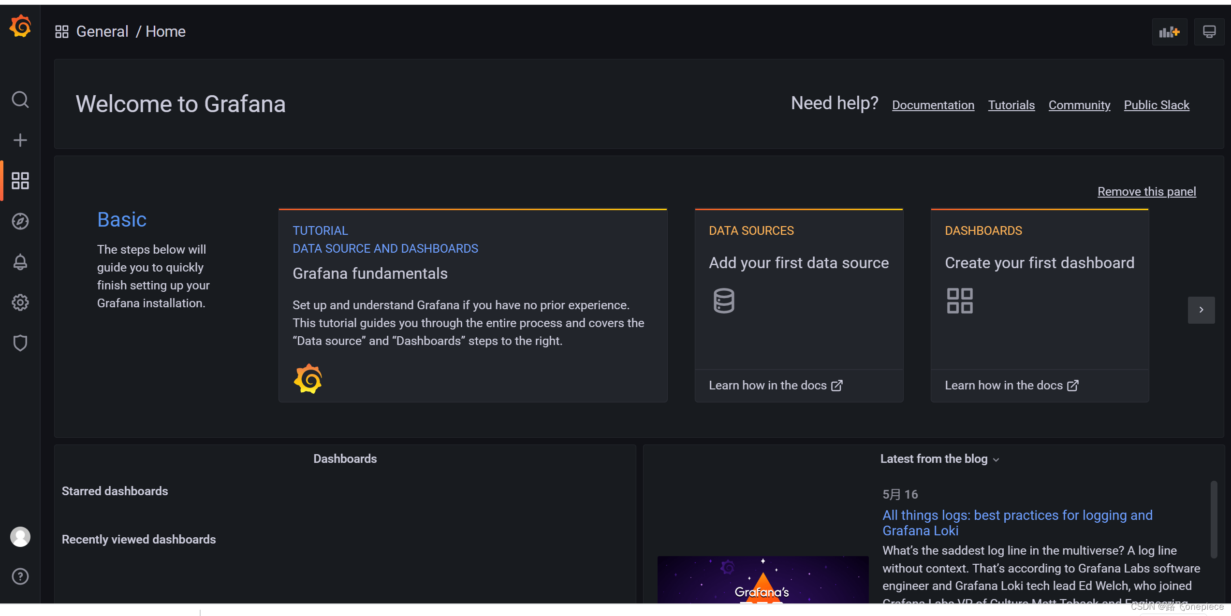Image resolution: width=1231 pixels, height=616 pixels.
Task: Open the Help question mark icon
Action: click(x=20, y=576)
